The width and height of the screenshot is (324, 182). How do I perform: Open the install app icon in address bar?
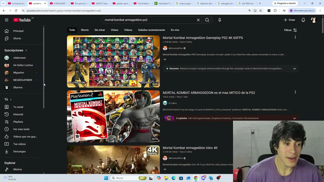[x=255, y=11]
